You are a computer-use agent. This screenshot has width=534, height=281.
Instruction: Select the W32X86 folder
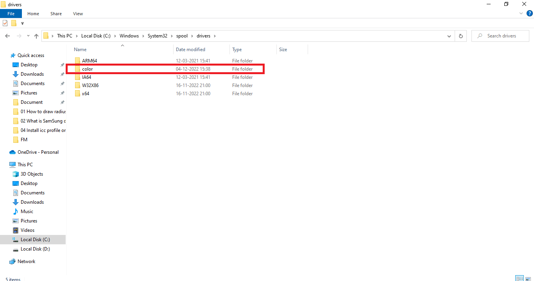pos(90,85)
